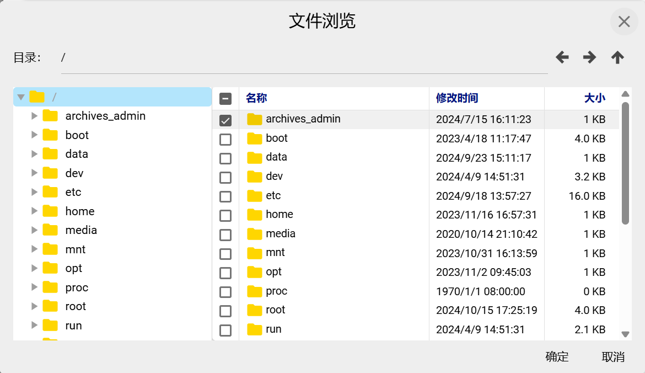The height and width of the screenshot is (373, 645).
Task: Sort by 大小 column header
Action: [x=594, y=98]
